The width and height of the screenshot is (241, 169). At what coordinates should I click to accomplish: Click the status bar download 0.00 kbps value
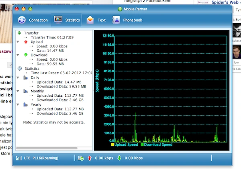(x=134, y=158)
